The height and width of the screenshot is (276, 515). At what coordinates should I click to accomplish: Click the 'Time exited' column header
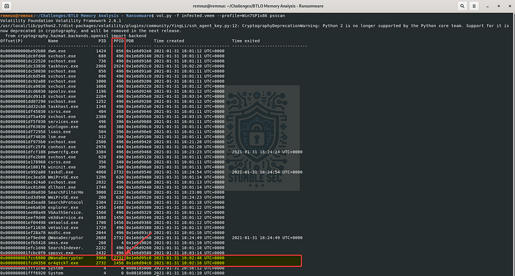tap(246, 41)
